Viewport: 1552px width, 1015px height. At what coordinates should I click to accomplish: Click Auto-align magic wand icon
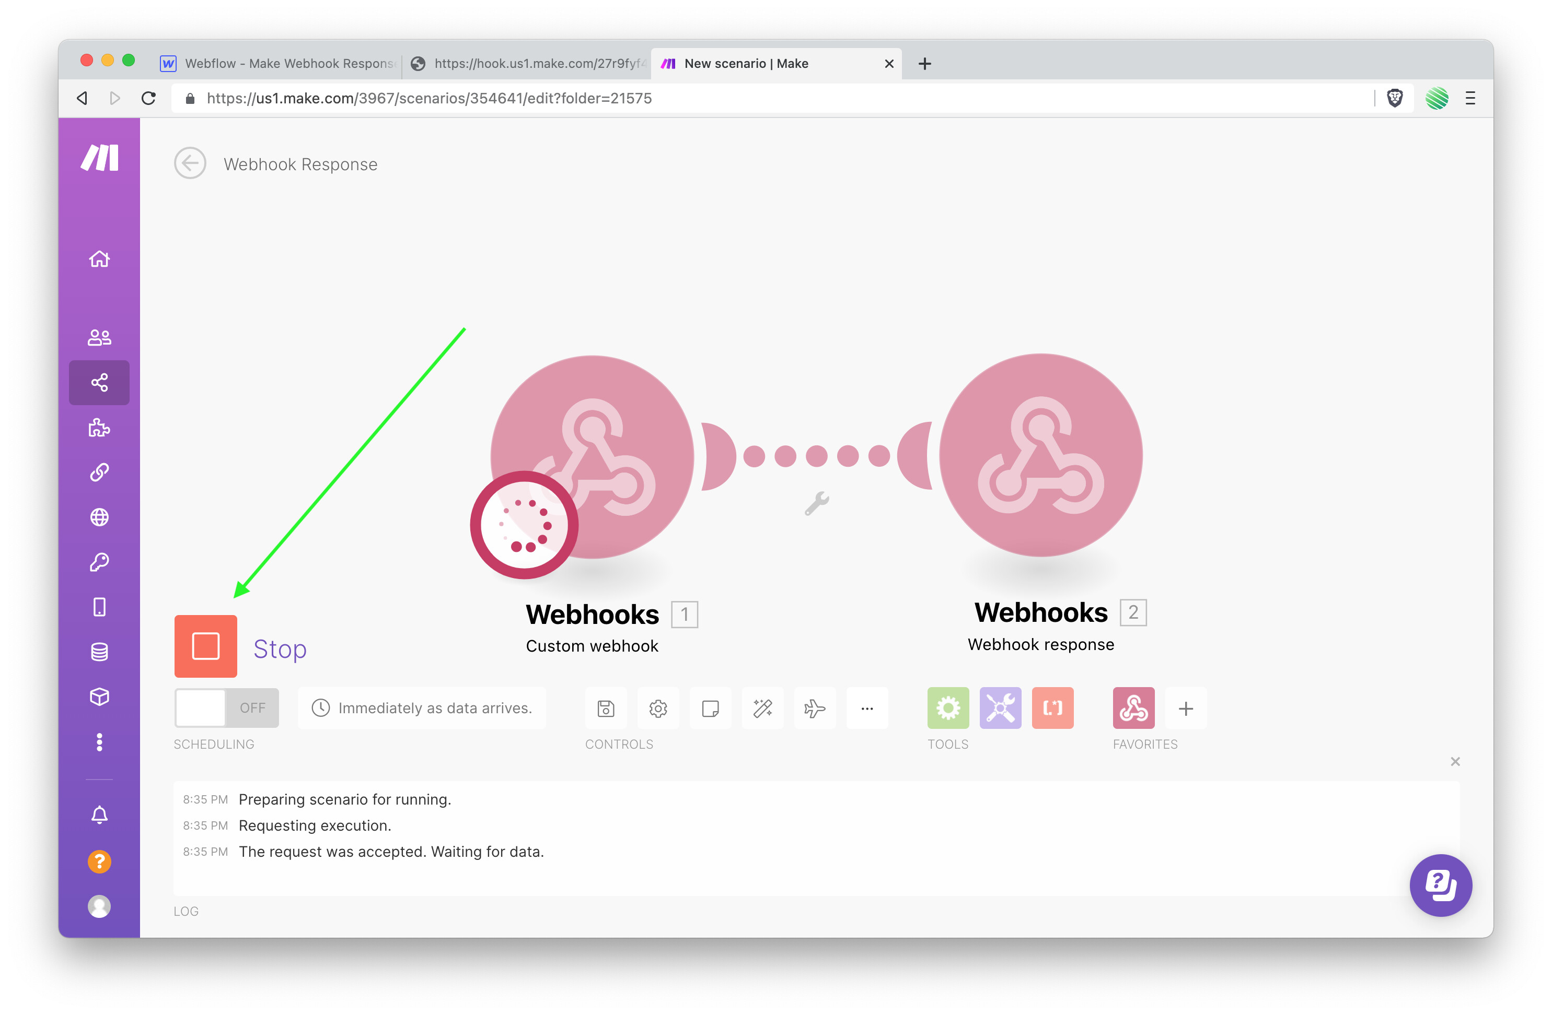point(762,708)
